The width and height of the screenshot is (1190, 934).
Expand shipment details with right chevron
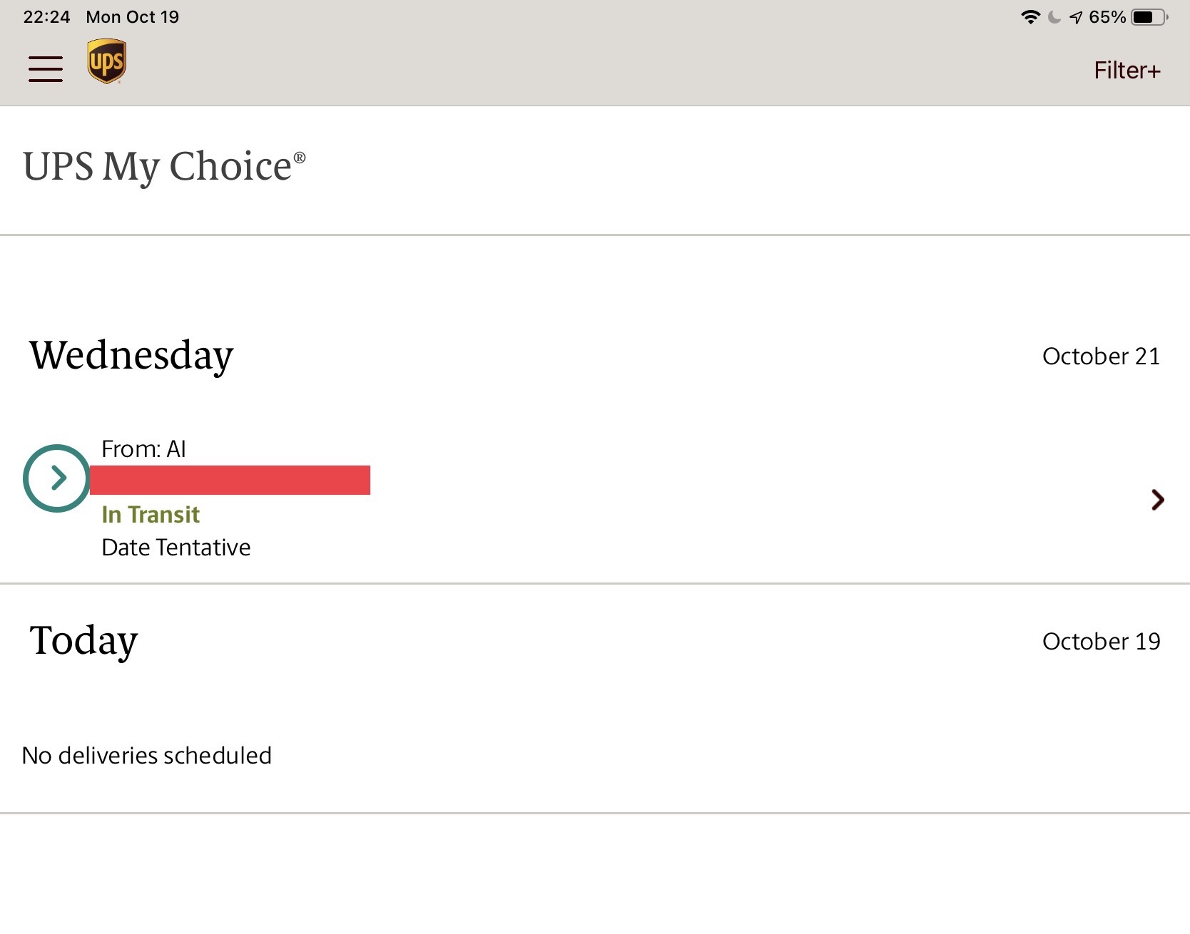1157,500
